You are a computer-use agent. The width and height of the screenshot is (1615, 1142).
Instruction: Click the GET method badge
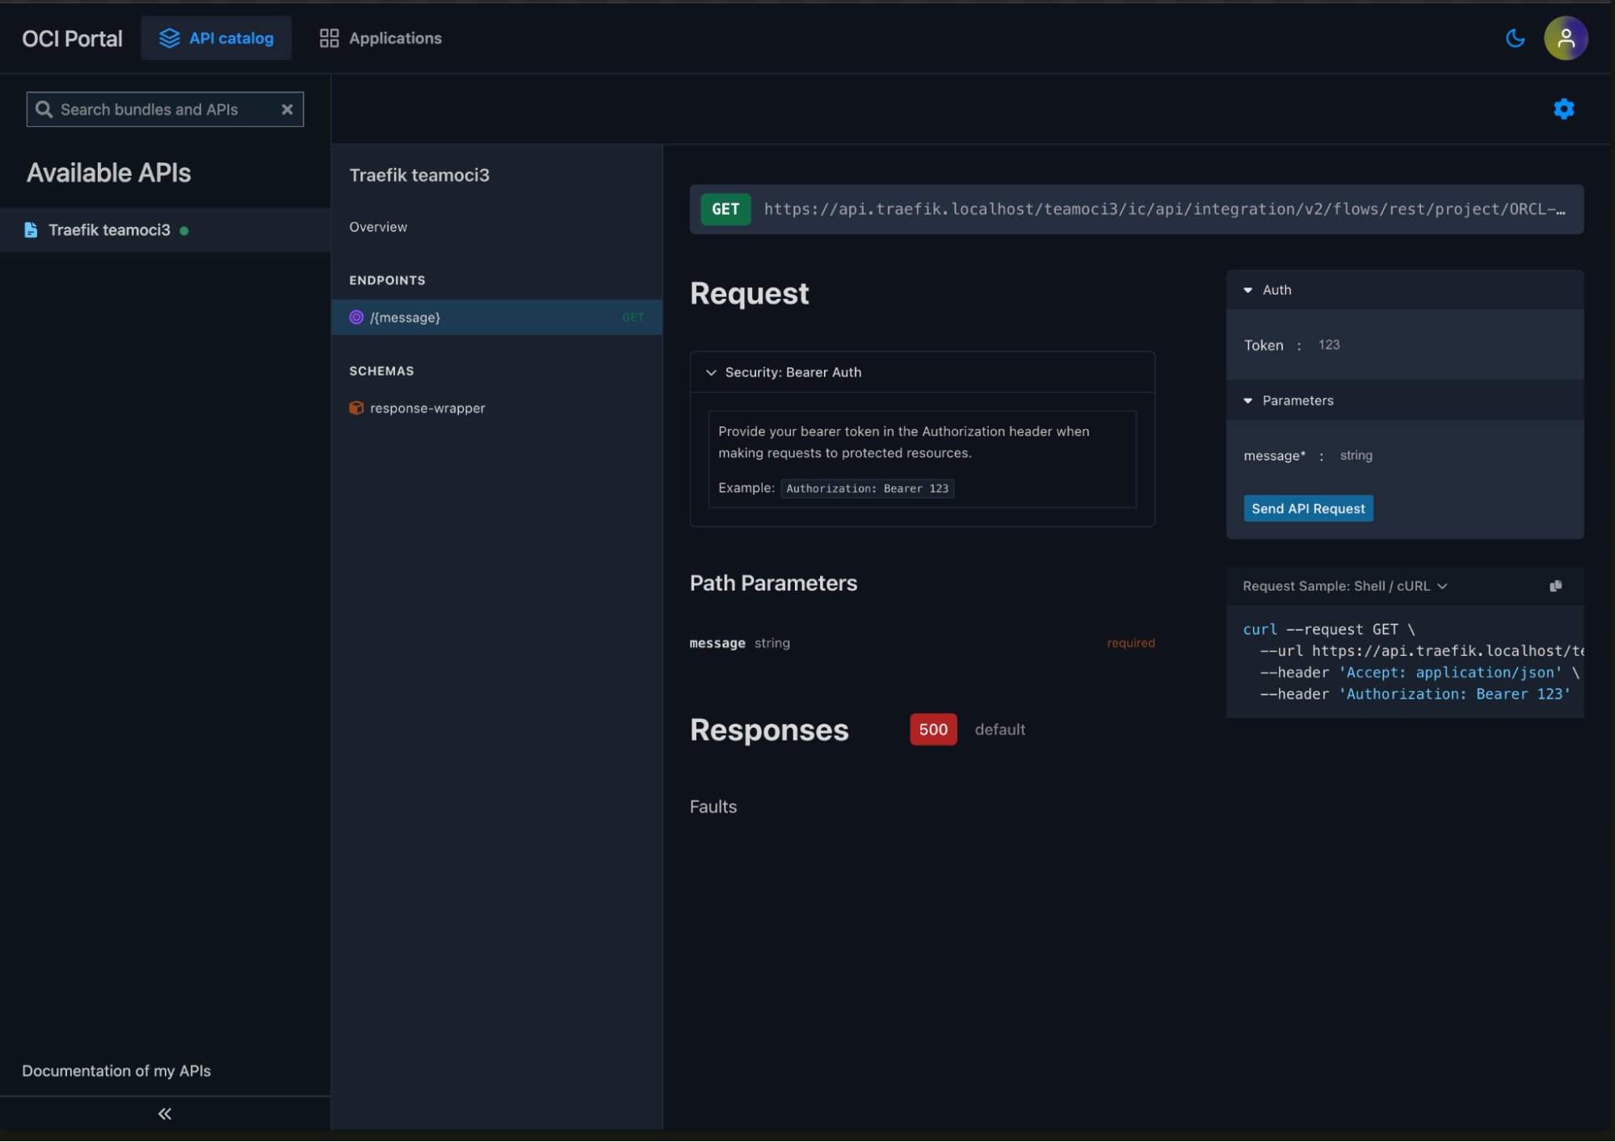pyautogui.click(x=725, y=209)
